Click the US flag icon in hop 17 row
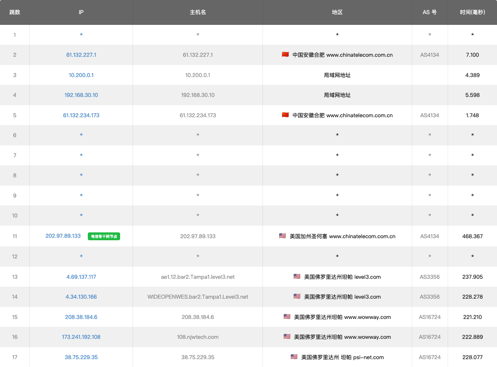The height and width of the screenshot is (367, 497). pyautogui.click(x=294, y=357)
